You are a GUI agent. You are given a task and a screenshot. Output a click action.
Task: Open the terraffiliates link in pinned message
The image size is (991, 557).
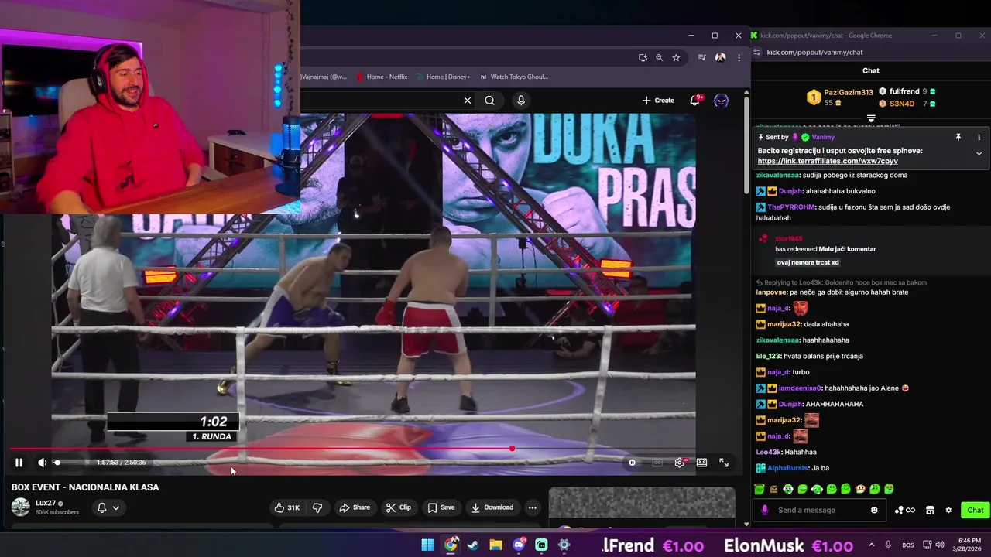click(828, 161)
